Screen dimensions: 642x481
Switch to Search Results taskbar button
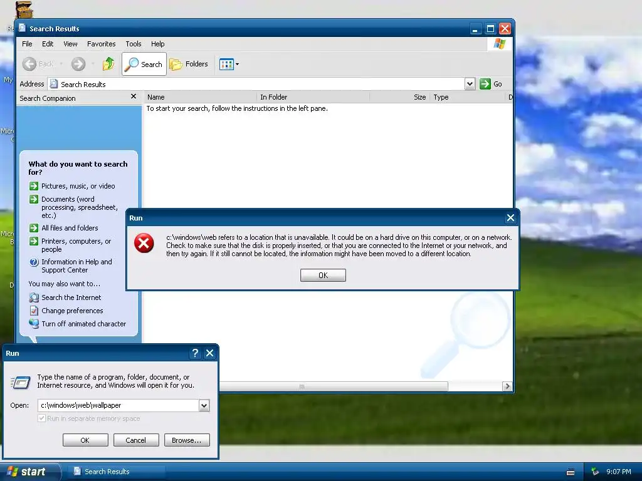[117, 472]
